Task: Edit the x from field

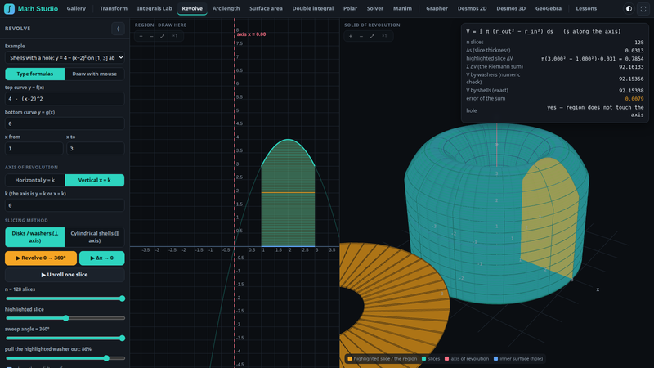Action: [34, 149]
